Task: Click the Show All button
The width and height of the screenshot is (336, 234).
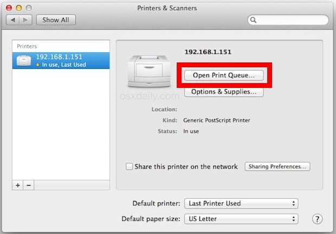Action: coord(56,20)
